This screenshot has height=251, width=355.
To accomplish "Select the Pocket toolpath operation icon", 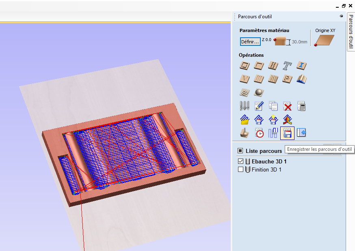I will pyautogui.click(x=259, y=66).
